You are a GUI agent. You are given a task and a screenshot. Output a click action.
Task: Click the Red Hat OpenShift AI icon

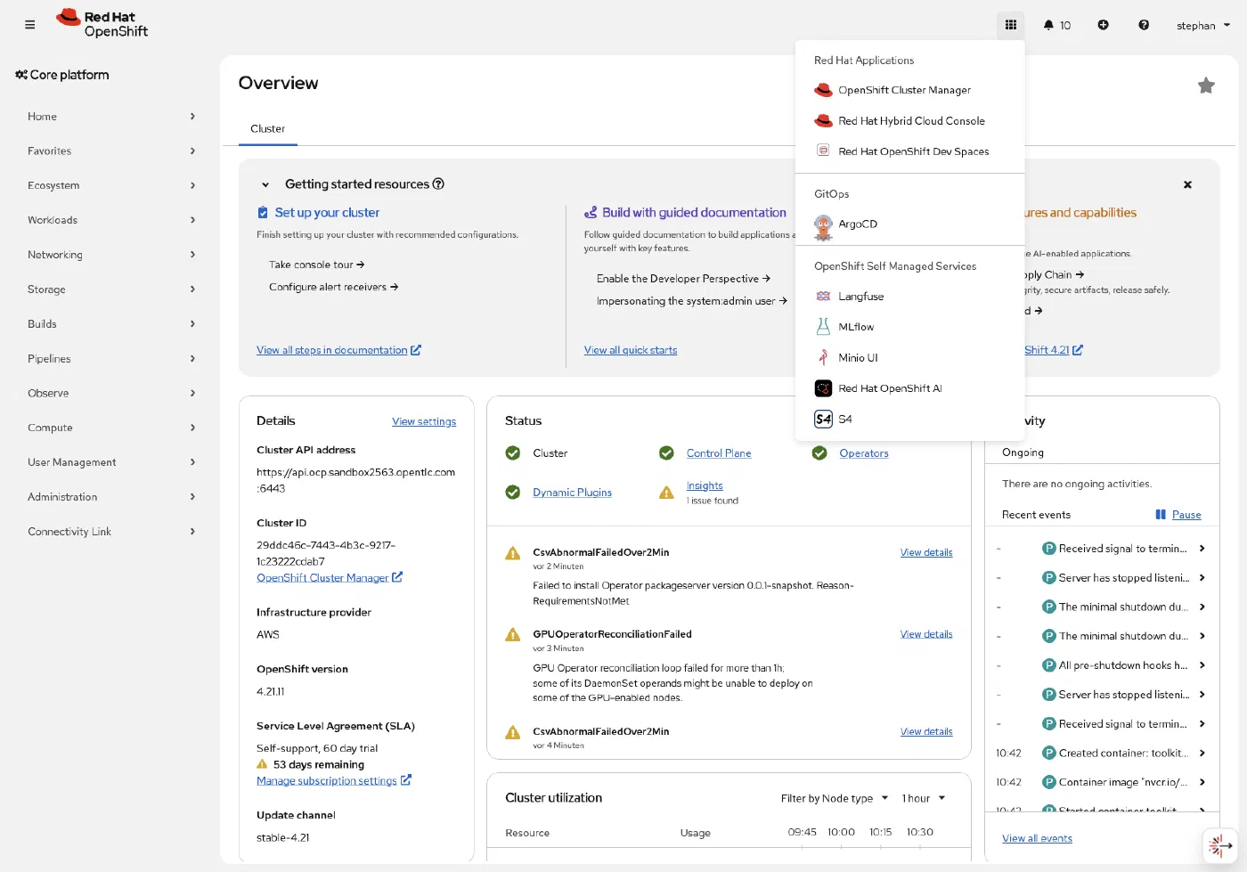[x=823, y=388]
